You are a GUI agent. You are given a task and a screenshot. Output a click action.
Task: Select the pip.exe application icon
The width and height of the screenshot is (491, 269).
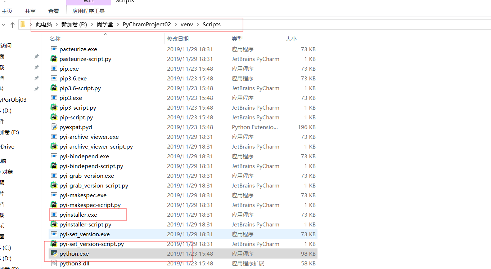point(54,69)
